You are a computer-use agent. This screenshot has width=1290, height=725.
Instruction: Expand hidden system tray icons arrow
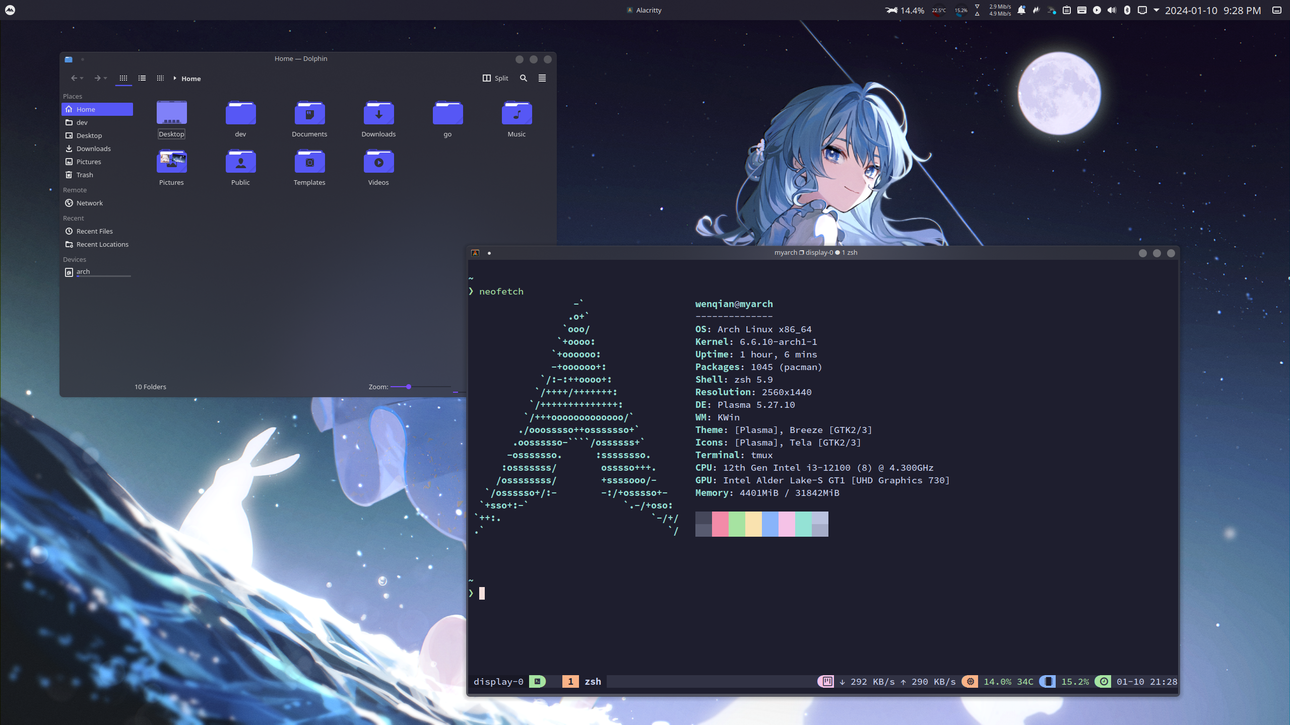click(x=1156, y=10)
